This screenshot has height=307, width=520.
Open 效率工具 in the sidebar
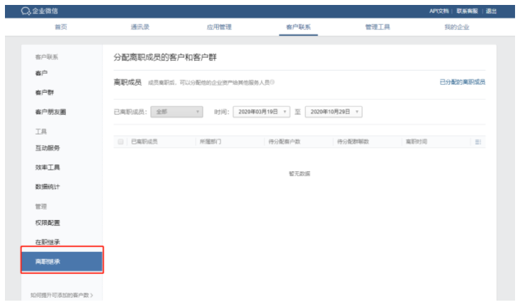[x=47, y=167]
